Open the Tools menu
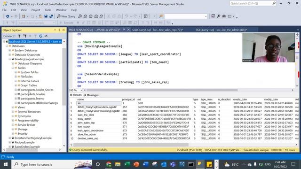 click(48, 10)
